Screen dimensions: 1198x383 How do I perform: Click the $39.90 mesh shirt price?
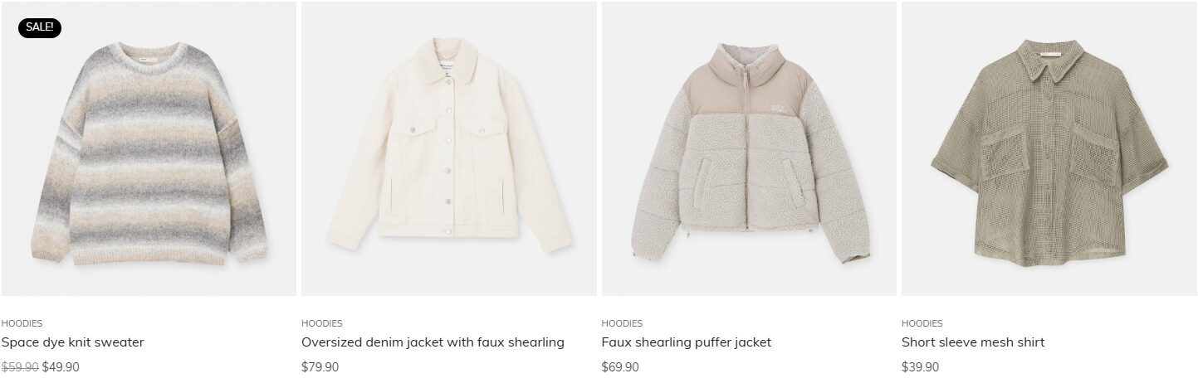pyautogui.click(x=921, y=367)
